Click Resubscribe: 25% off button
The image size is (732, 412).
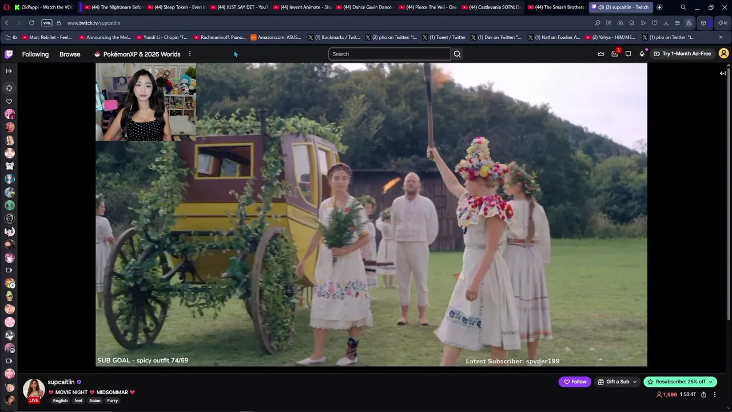tap(680, 382)
